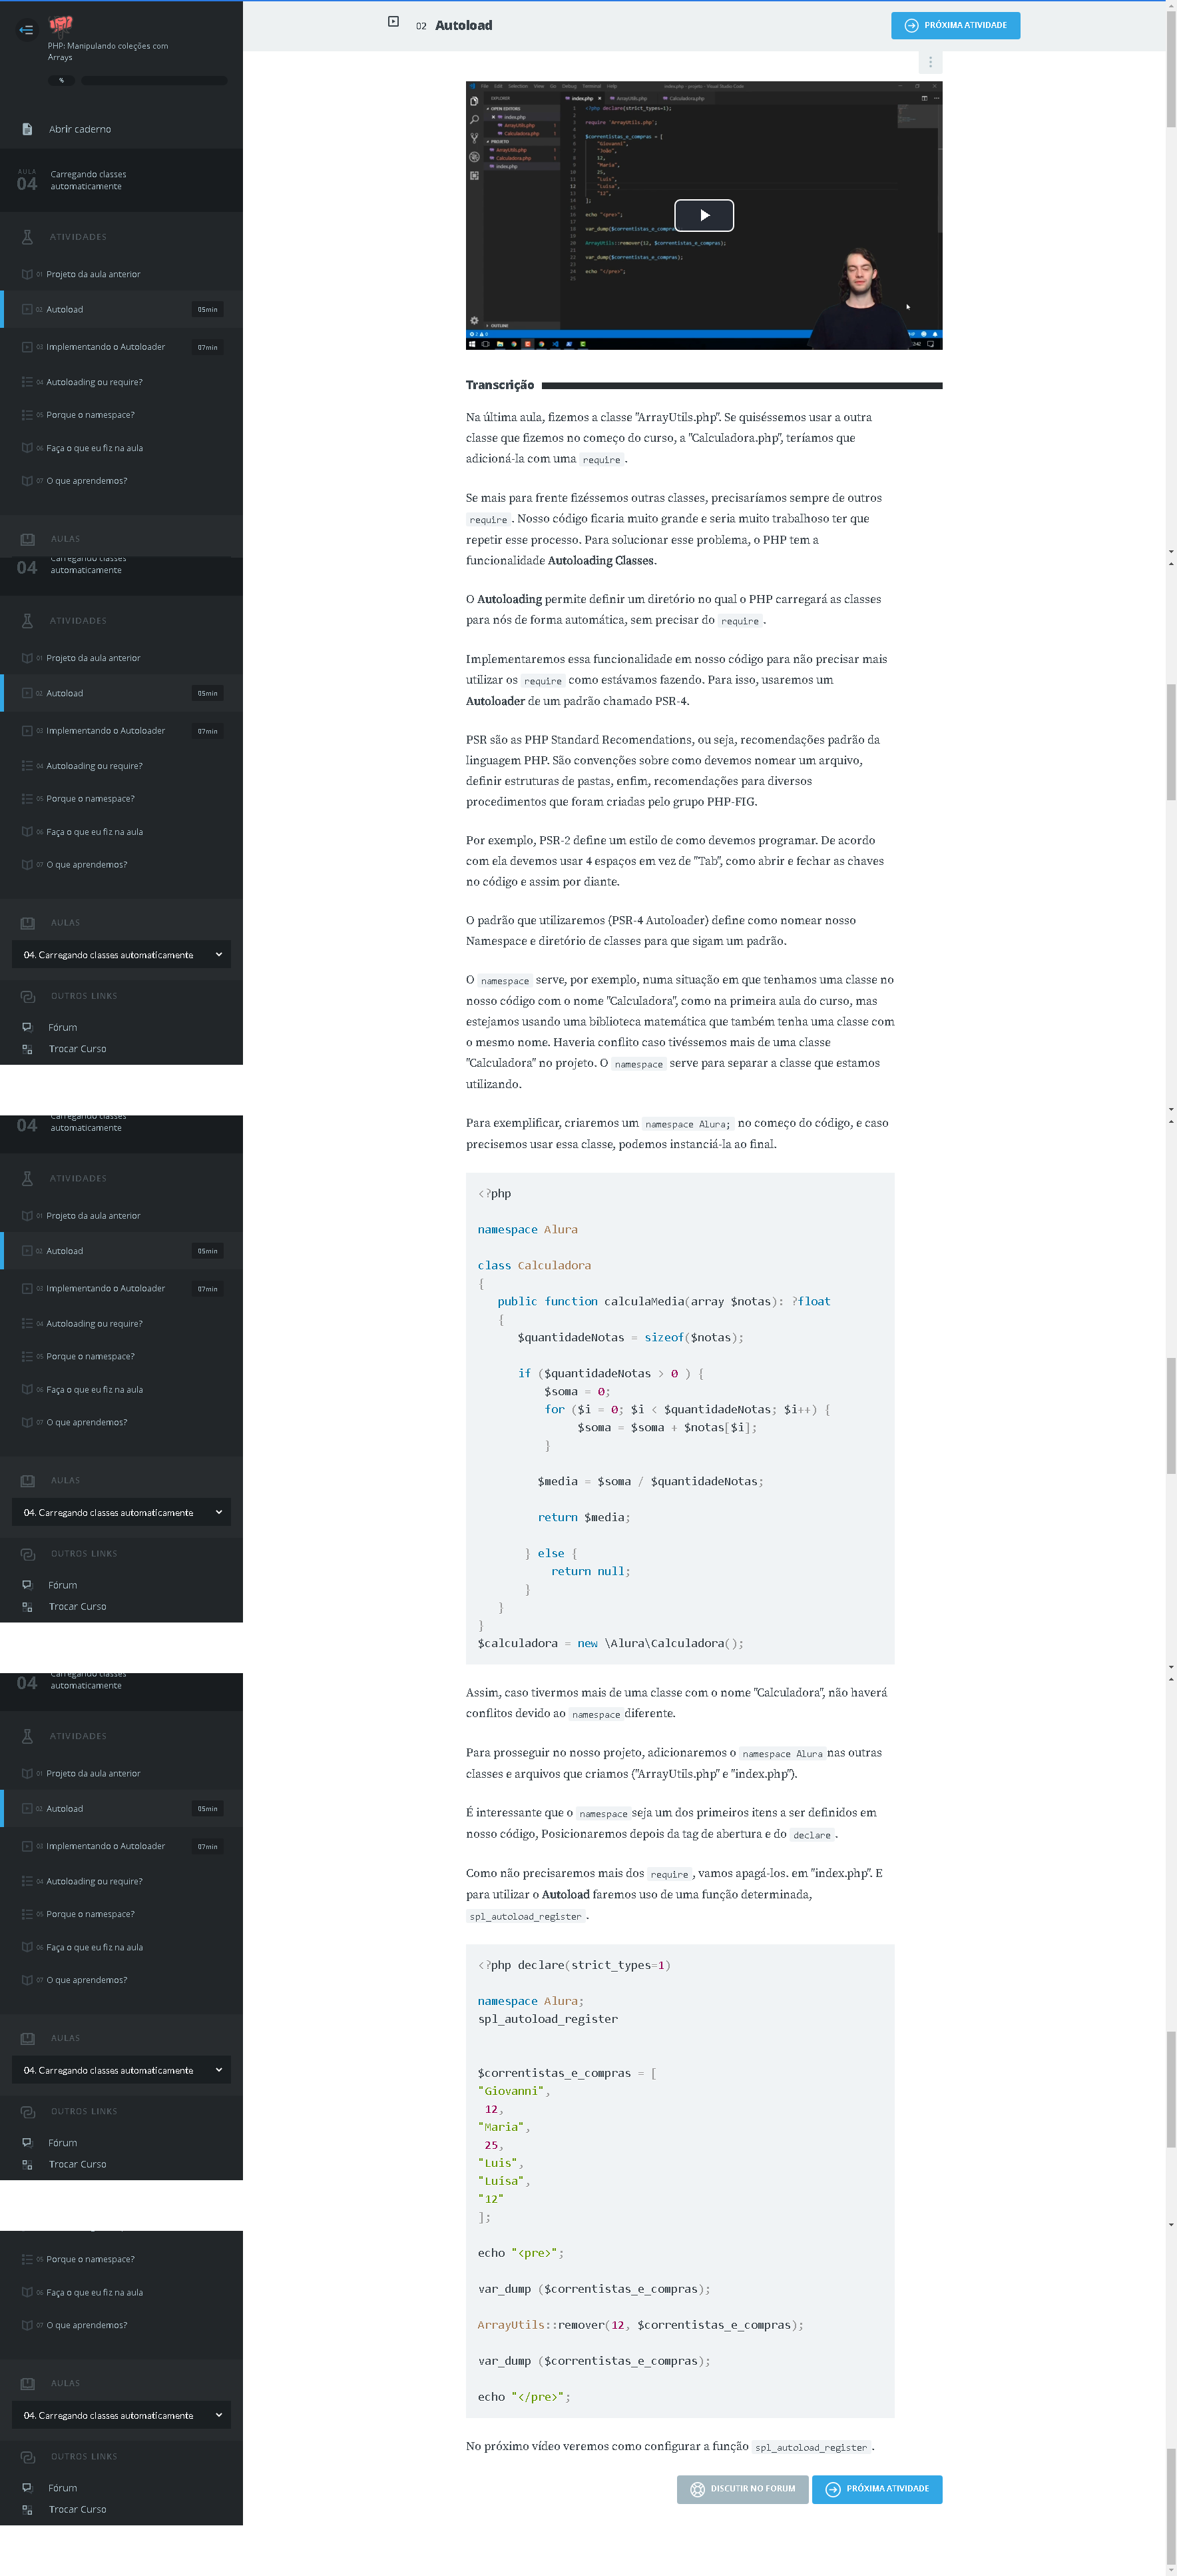
Task: Click the list icon of topmost Autoloading ou require?
Action: tap(27, 382)
